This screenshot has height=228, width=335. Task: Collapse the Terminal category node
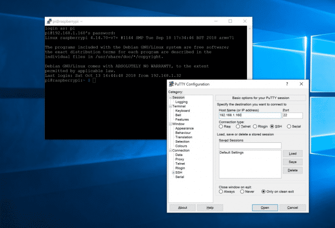pos(170,106)
